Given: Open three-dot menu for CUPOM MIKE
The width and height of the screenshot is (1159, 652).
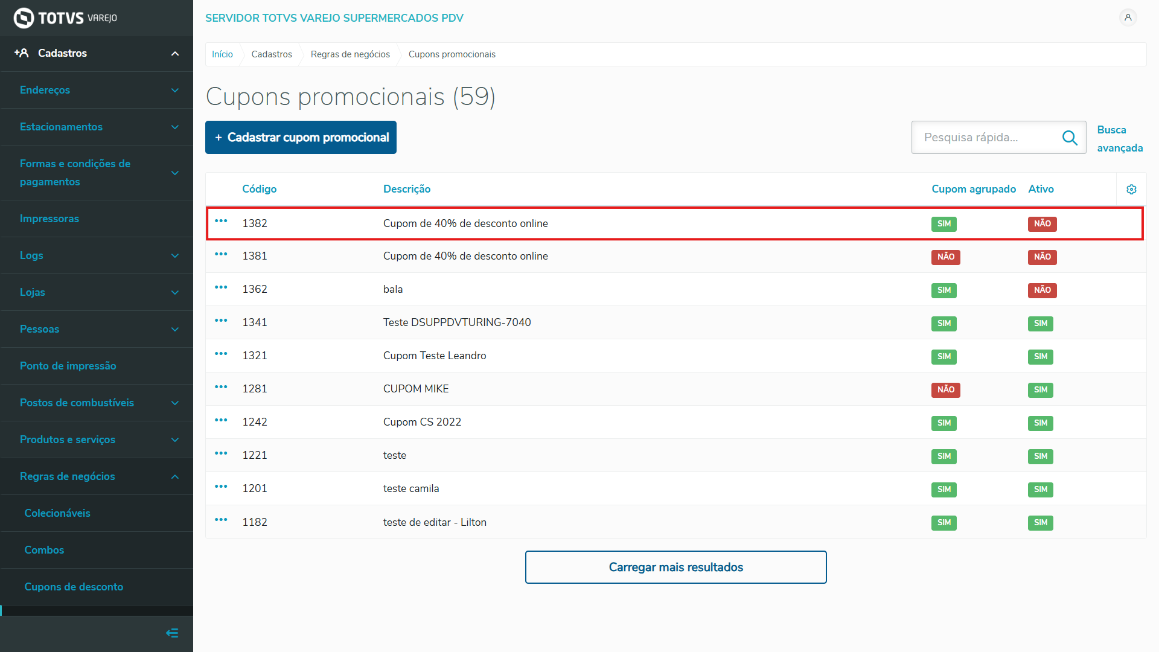Looking at the screenshot, I should [221, 387].
